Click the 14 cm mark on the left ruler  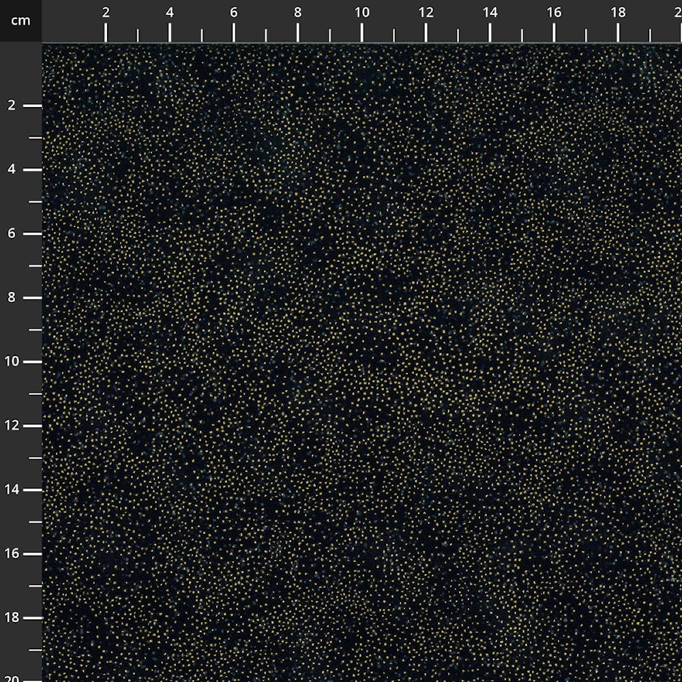[x=12, y=490]
